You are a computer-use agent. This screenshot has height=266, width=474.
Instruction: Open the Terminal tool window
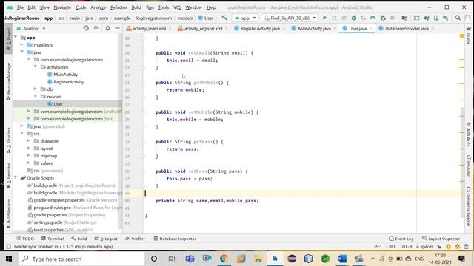click(53, 239)
